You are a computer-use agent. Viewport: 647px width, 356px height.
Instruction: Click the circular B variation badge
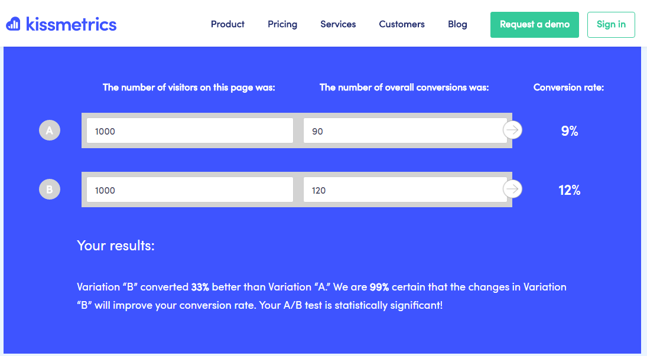point(50,190)
